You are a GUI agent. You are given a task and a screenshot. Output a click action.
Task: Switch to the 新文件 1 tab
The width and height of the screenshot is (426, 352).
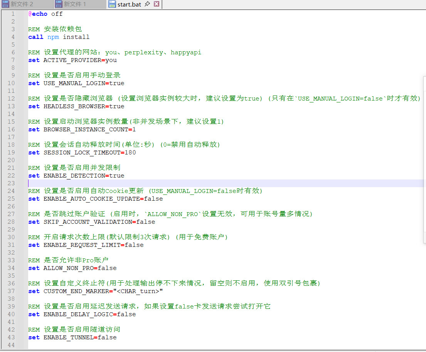pos(75,4)
